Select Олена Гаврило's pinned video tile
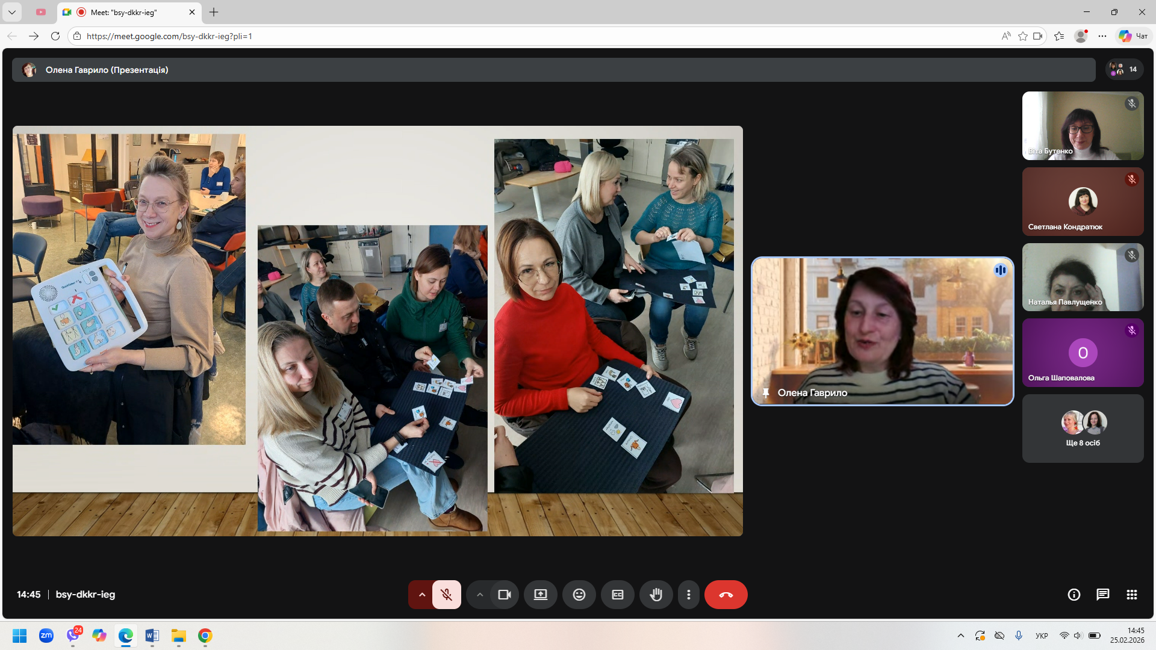This screenshot has height=650, width=1156. (x=882, y=331)
